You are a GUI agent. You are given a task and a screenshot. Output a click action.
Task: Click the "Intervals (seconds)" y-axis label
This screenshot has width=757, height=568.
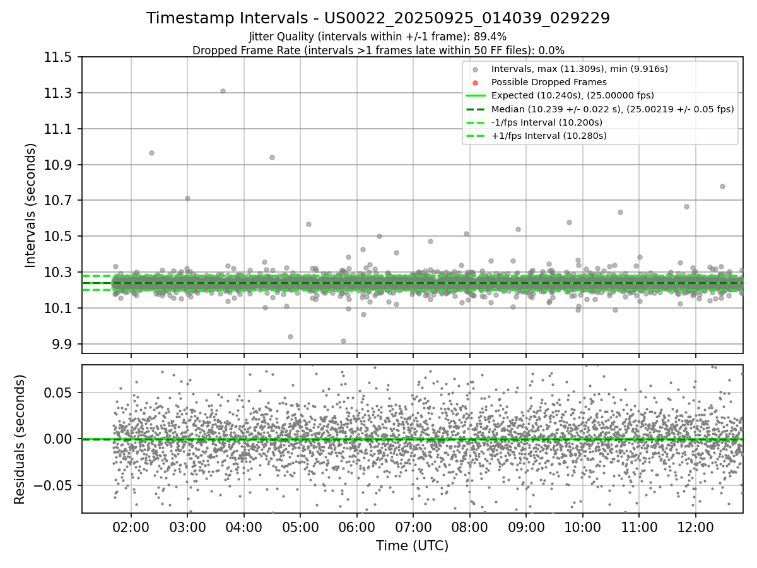tap(31, 205)
